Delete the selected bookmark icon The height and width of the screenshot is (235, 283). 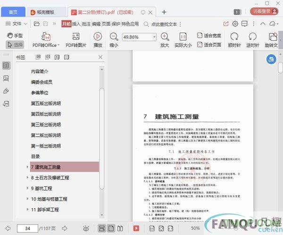point(67,57)
